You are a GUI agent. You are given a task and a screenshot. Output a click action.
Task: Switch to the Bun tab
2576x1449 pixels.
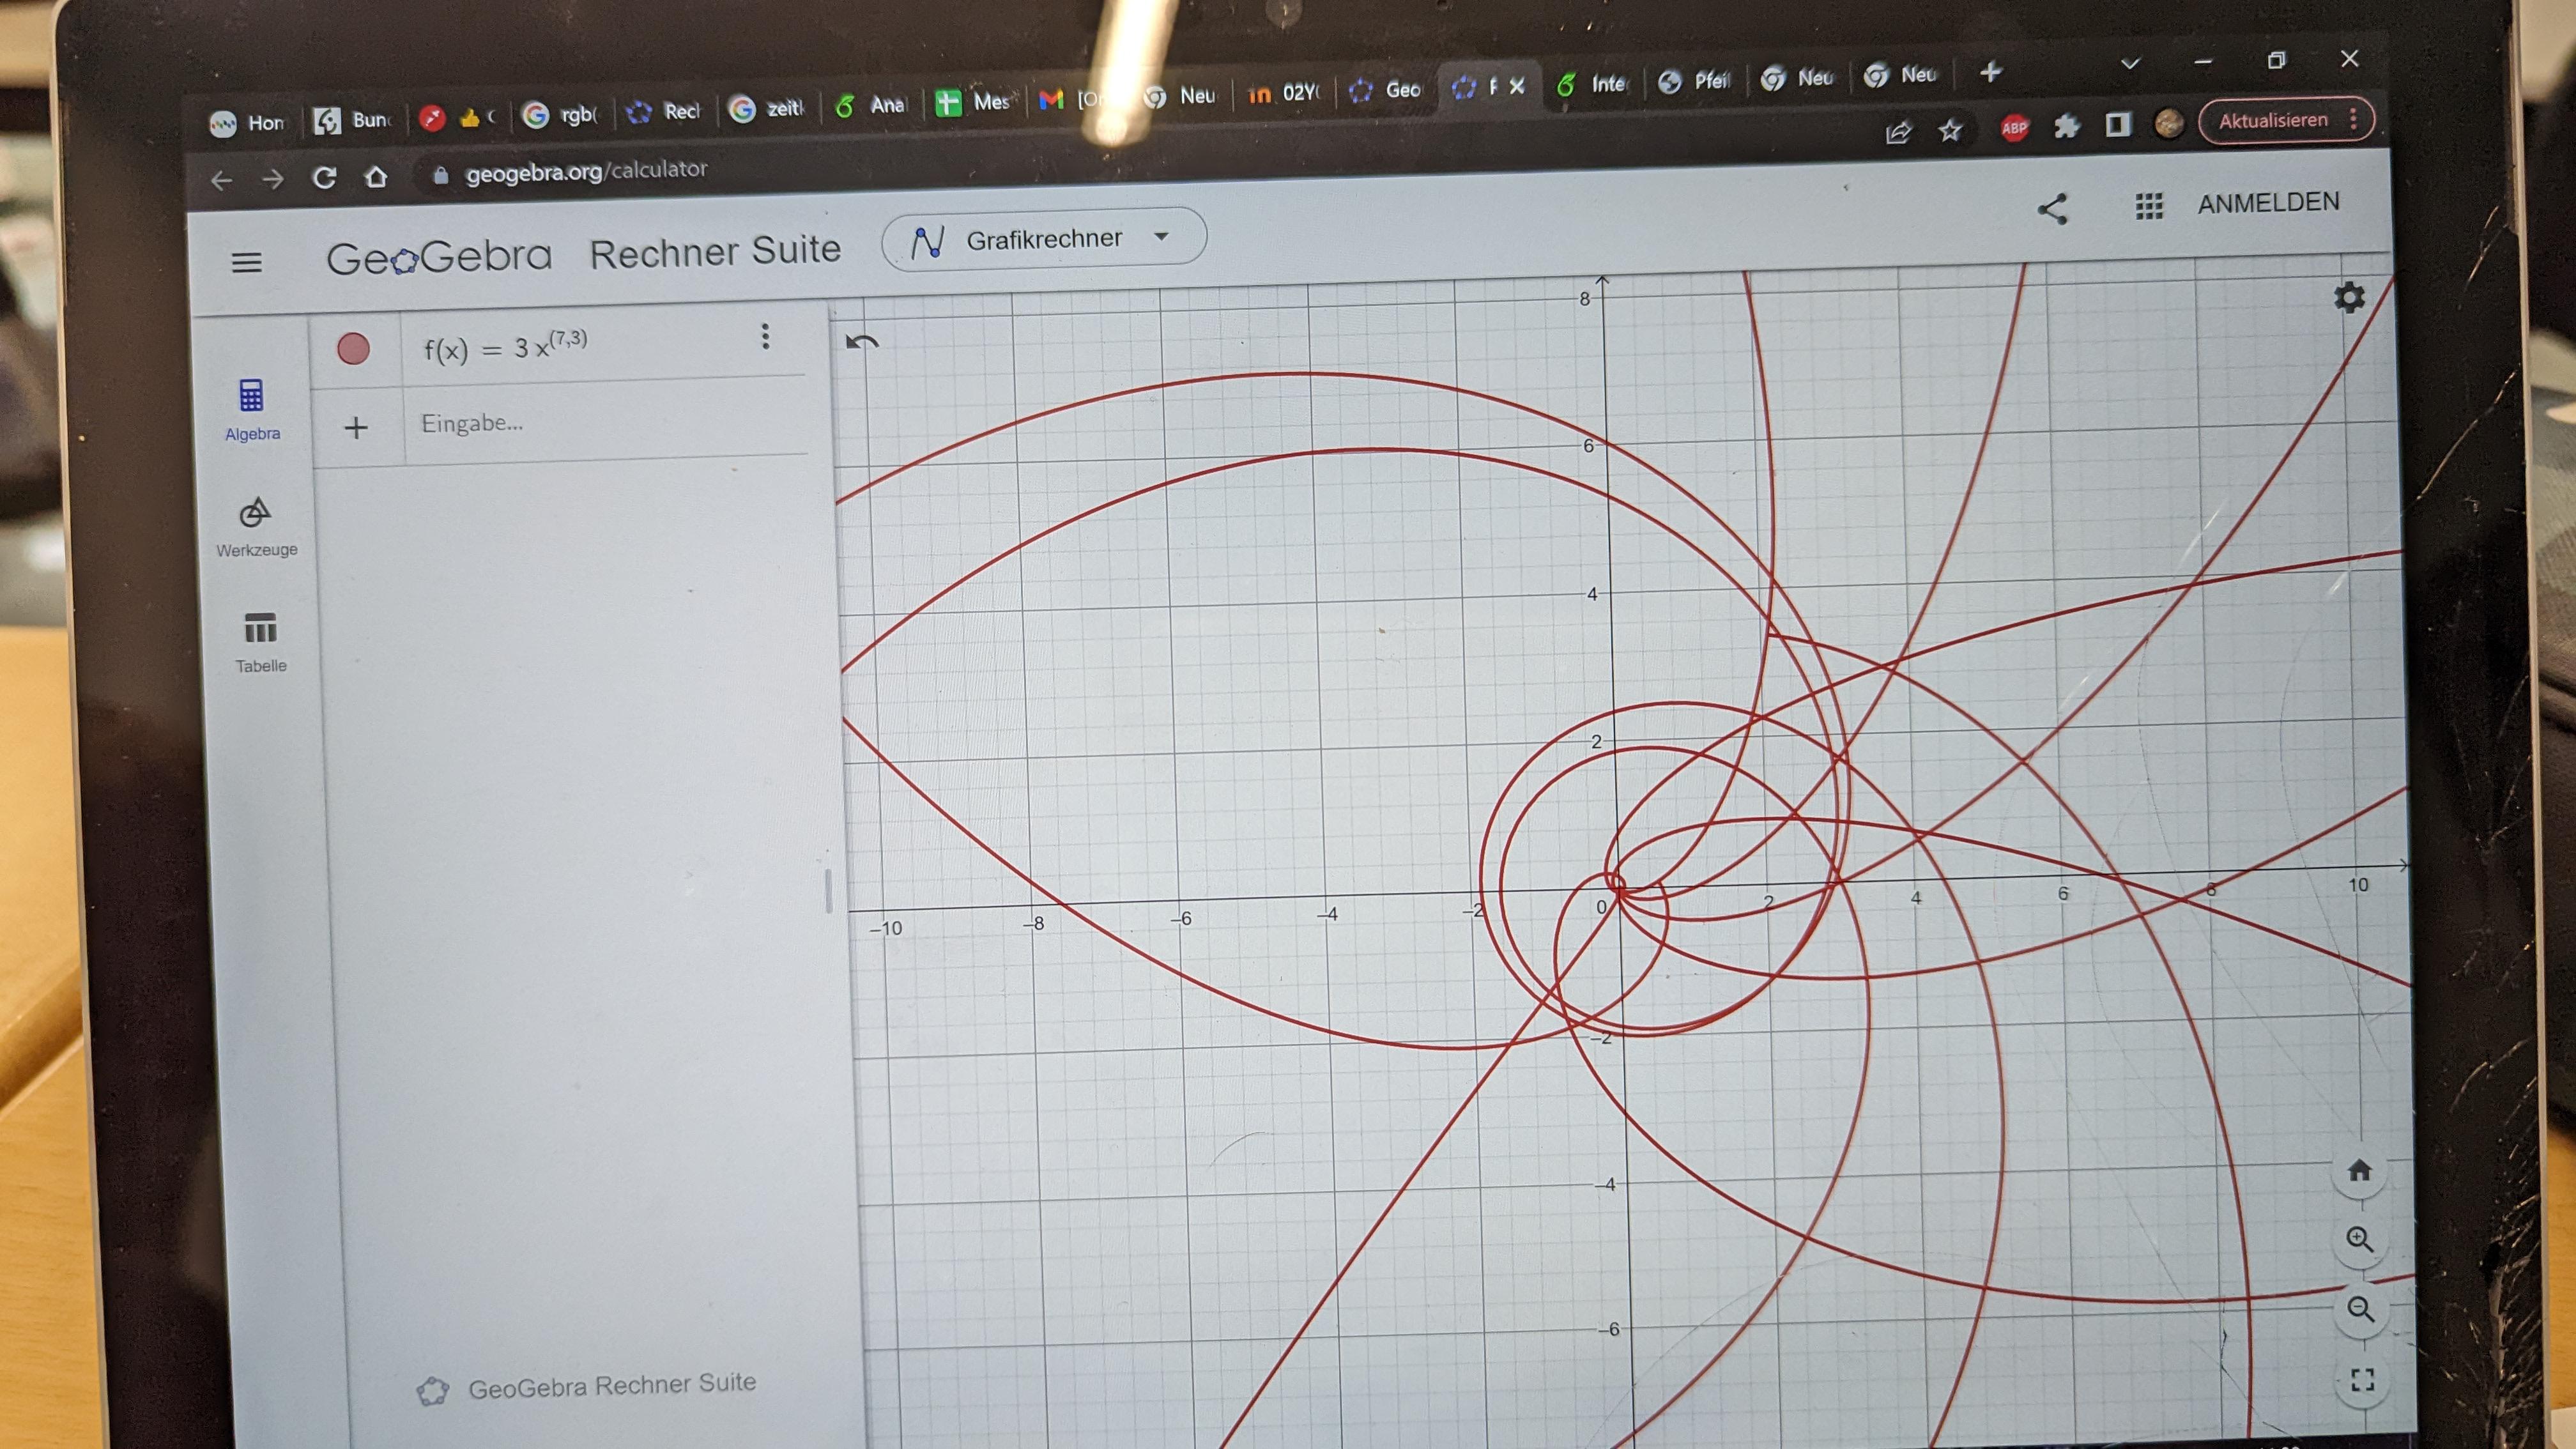tap(352, 120)
